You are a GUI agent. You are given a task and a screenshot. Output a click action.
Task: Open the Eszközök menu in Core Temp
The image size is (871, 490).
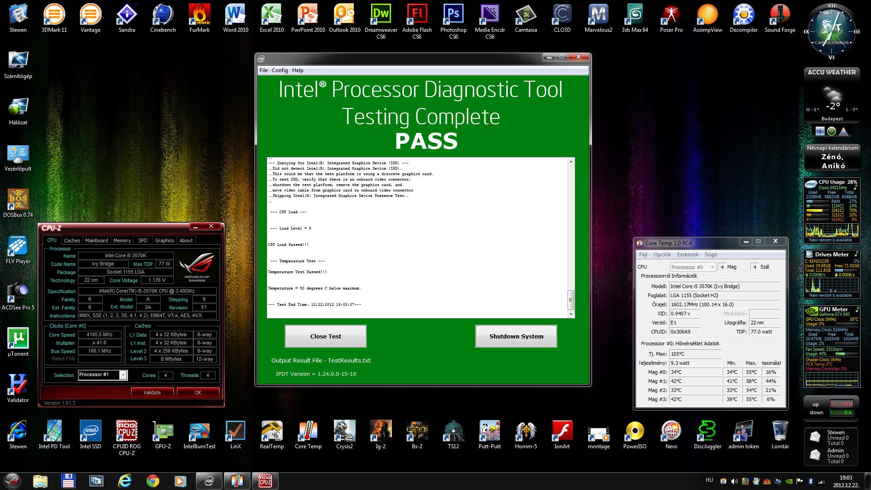tap(688, 255)
